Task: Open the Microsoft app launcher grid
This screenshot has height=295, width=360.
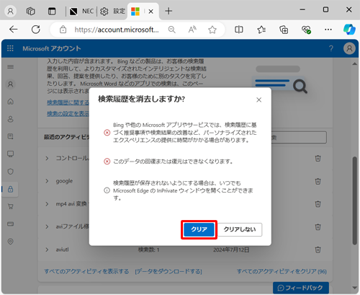Action: tap(10, 48)
